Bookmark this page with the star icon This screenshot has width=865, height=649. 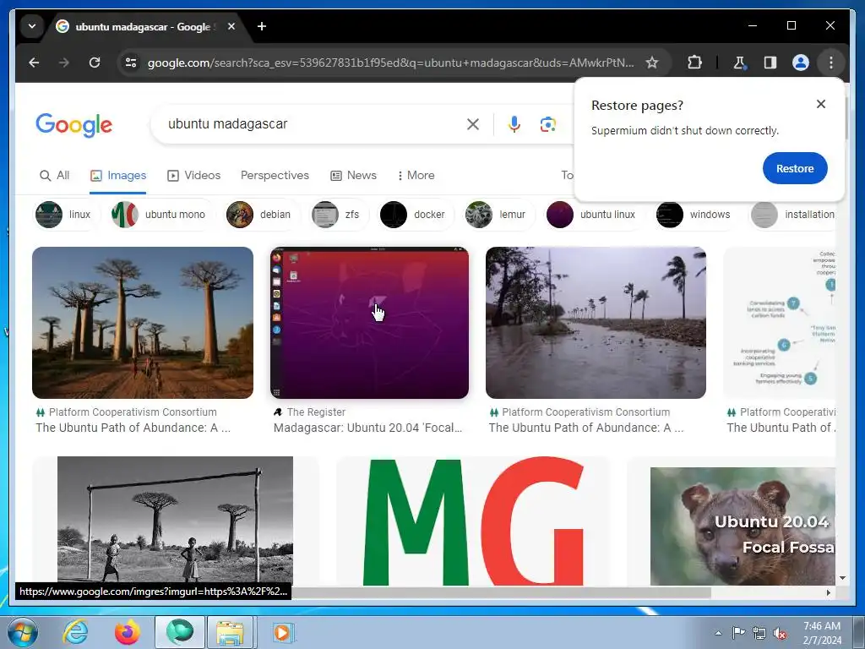click(652, 63)
